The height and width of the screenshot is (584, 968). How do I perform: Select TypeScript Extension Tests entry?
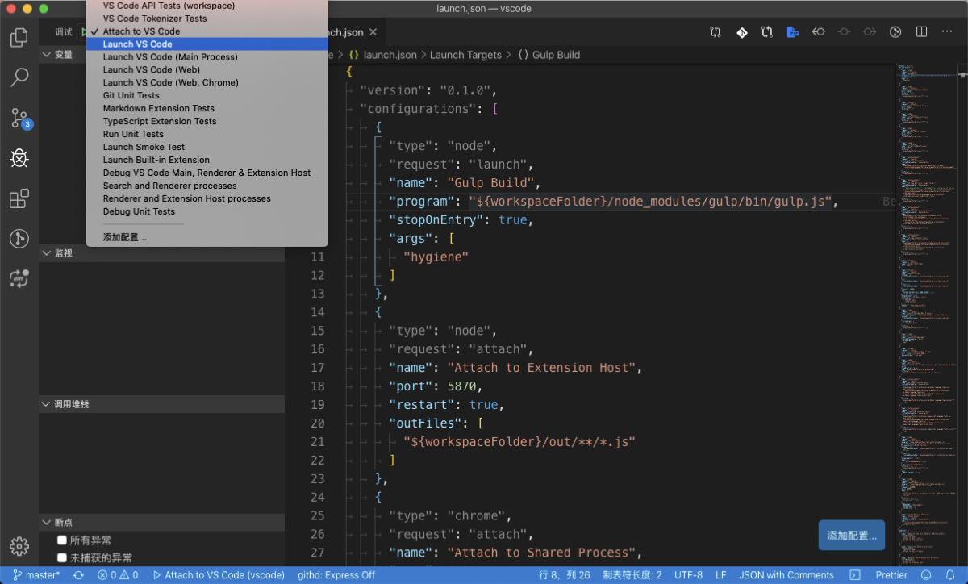pyautogui.click(x=207, y=121)
